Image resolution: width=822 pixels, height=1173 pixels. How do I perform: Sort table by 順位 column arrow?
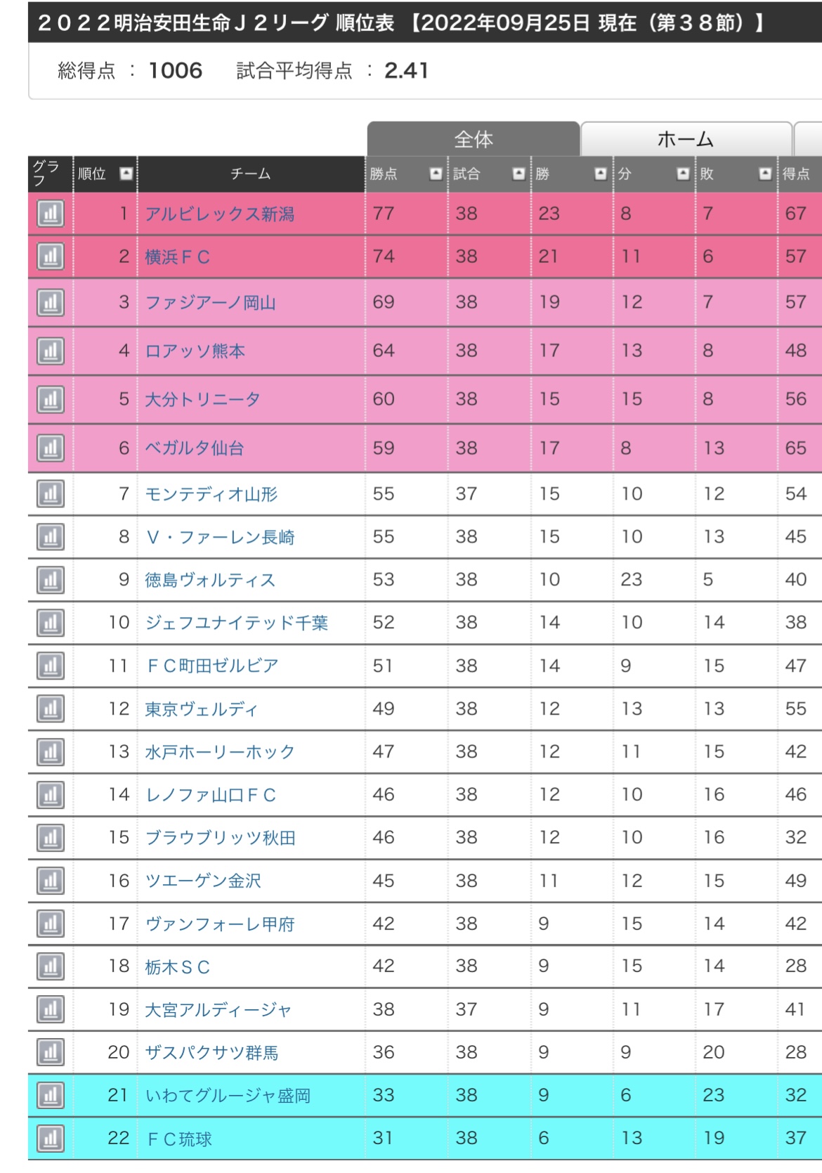coord(126,174)
